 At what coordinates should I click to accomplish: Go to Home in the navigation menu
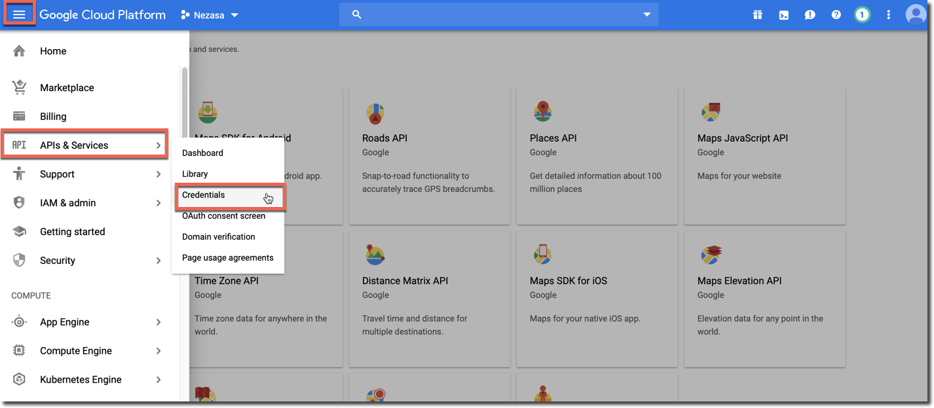coord(90,51)
